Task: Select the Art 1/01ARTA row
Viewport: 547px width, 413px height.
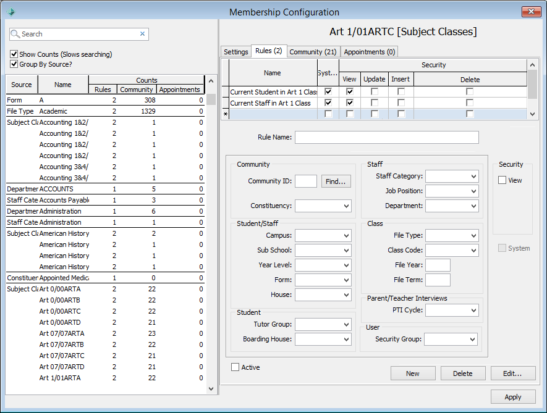Action: (105, 378)
